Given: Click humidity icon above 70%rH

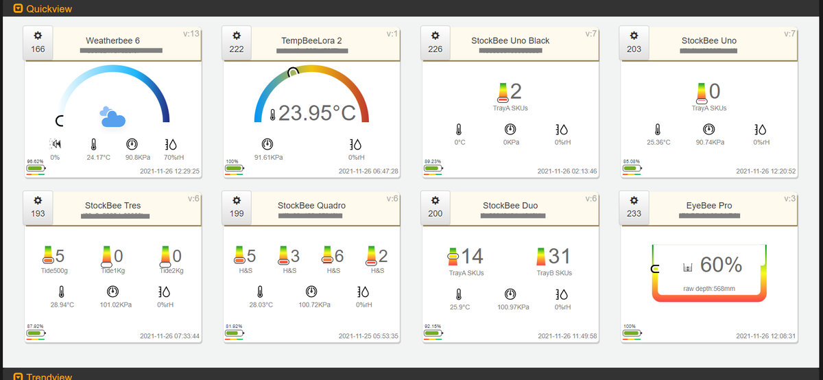Looking at the screenshot, I should [x=171, y=144].
